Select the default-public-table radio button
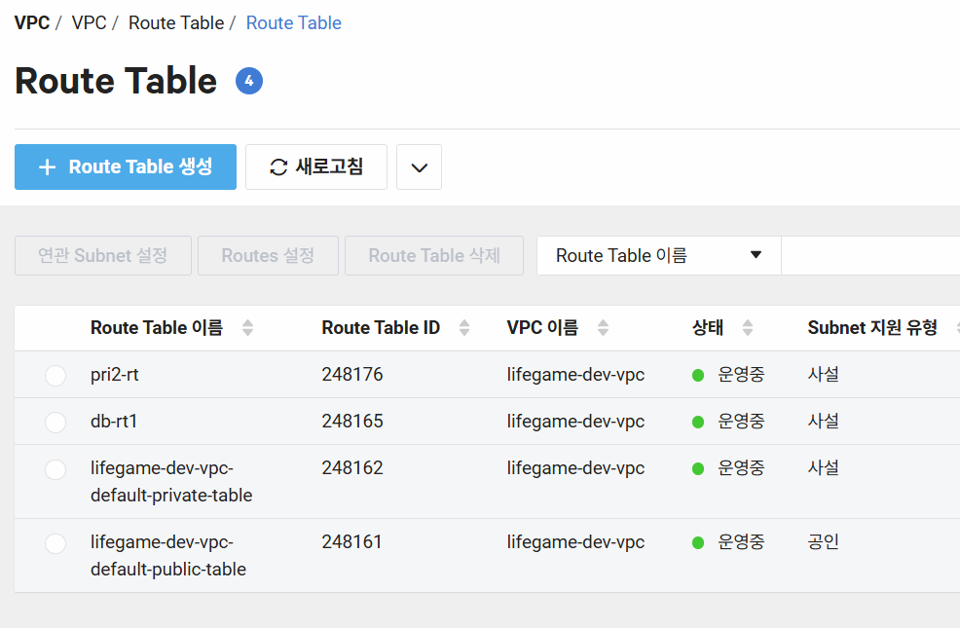 [55, 543]
